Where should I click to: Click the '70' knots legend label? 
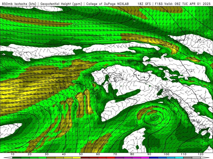pyautogui.click(x=115, y=154)
